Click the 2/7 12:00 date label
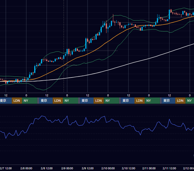Viewport: 194px width, 171px height. tap(6, 168)
